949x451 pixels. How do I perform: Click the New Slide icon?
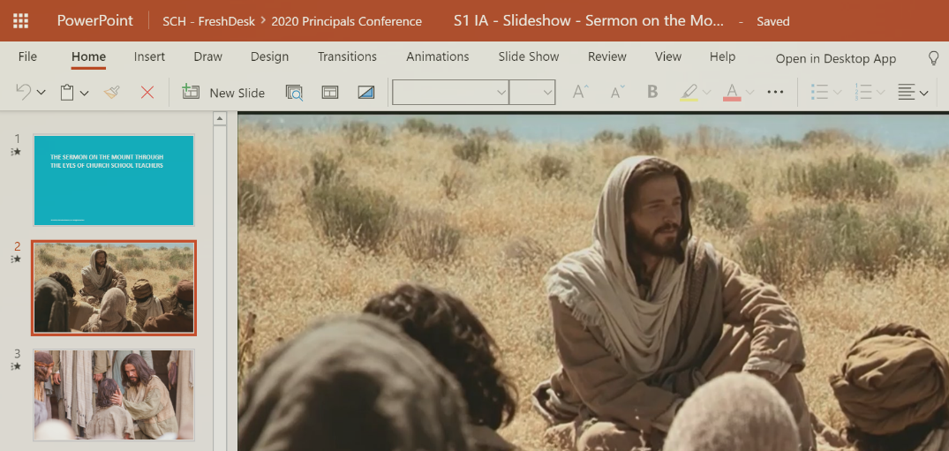(191, 92)
